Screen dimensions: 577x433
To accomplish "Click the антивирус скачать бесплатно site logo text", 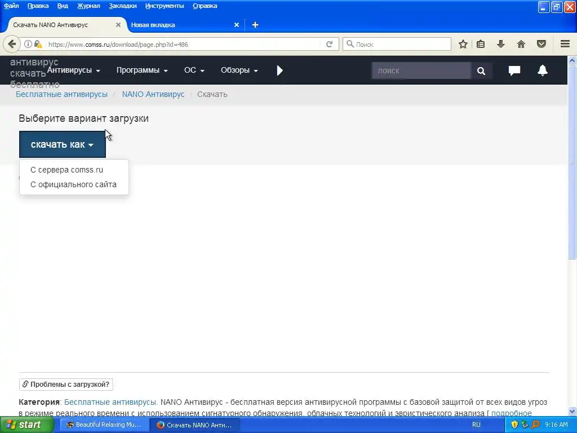I will pos(34,73).
